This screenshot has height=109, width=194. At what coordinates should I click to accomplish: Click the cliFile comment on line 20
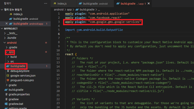coord(118,91)
